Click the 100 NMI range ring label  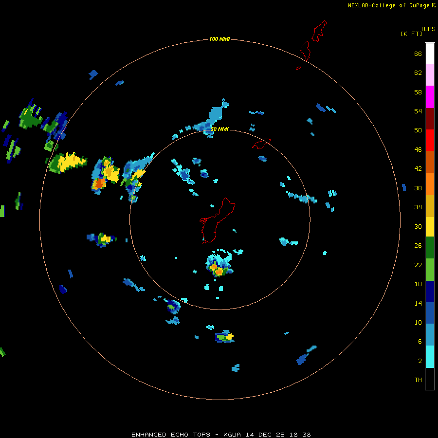click(x=219, y=39)
